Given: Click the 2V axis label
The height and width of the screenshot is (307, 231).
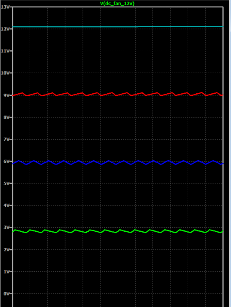Looking at the screenshot, I should 6,250.
